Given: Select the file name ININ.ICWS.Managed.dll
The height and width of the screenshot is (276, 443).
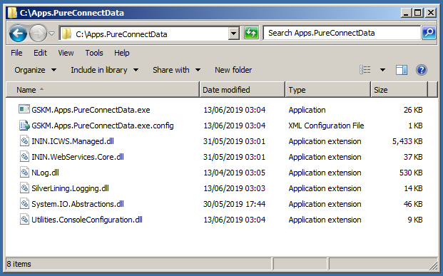Looking at the screenshot, I should pos(73,141).
